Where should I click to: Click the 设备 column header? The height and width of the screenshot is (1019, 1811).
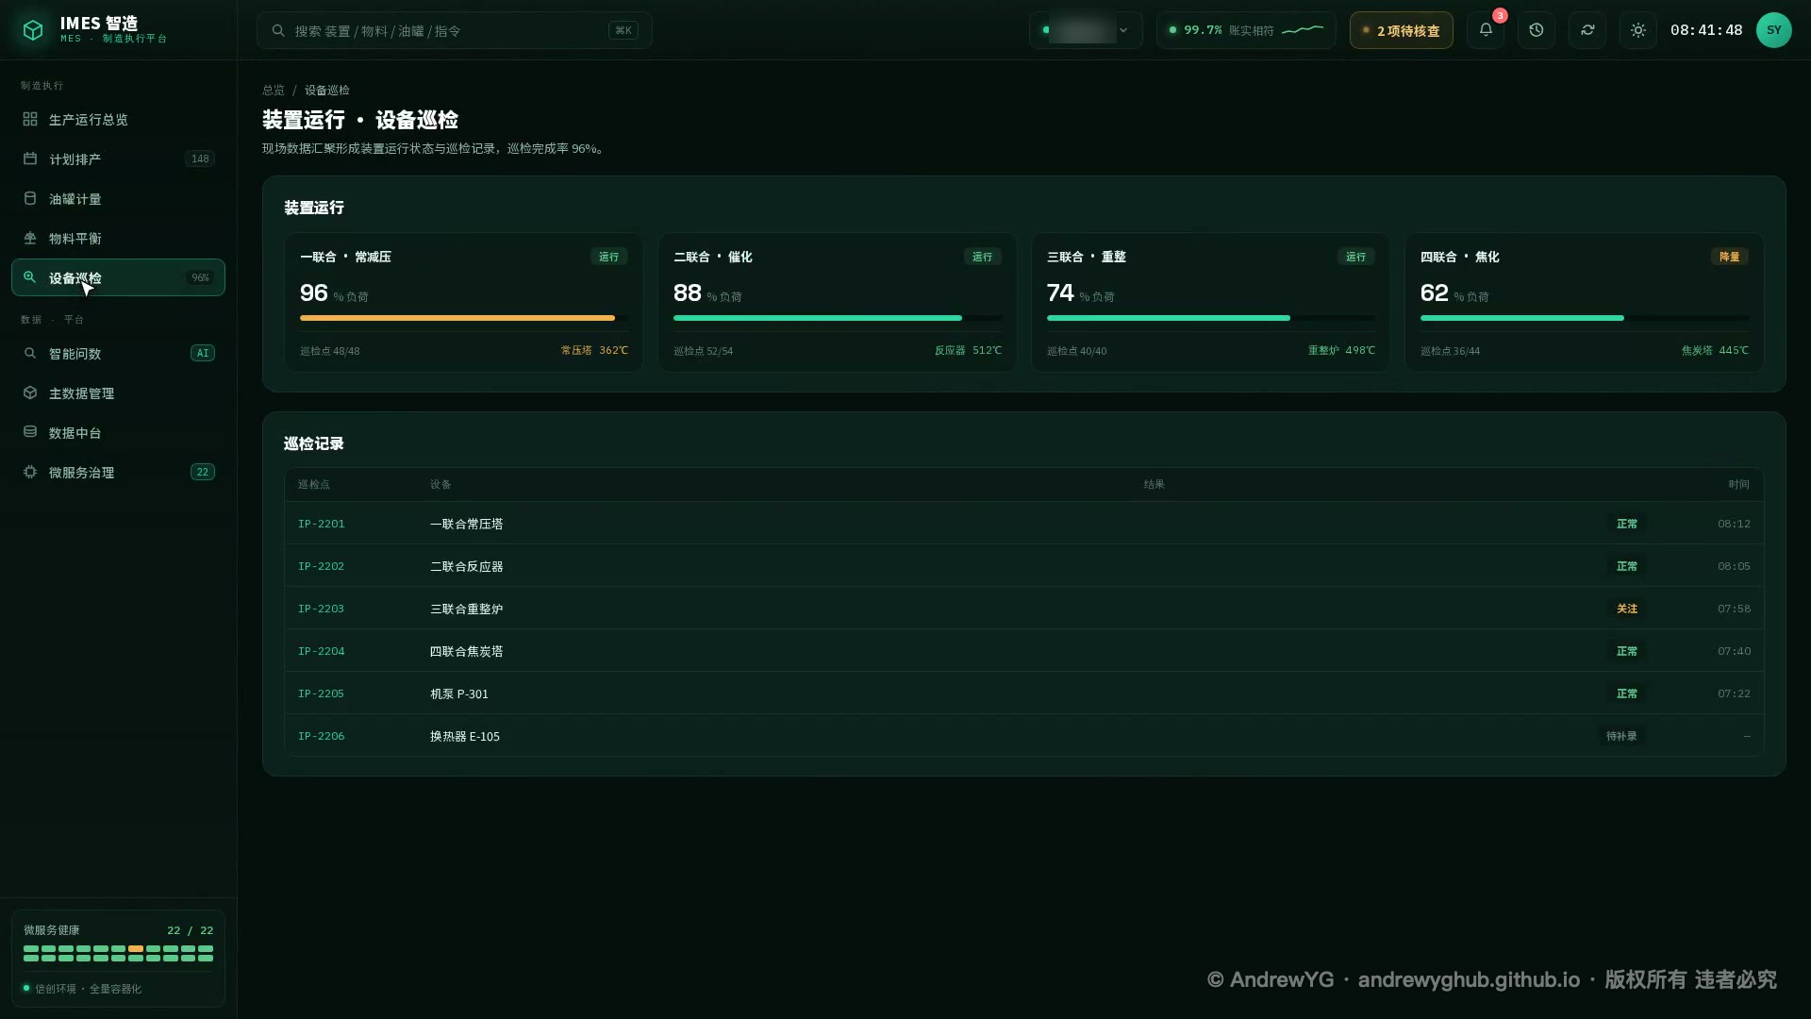(440, 484)
